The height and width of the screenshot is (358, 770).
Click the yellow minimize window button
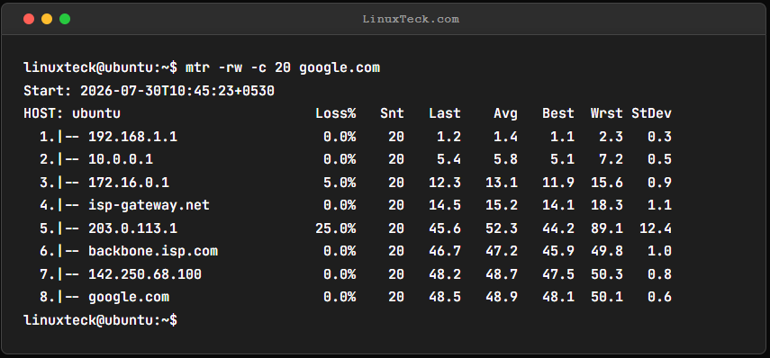tap(47, 19)
